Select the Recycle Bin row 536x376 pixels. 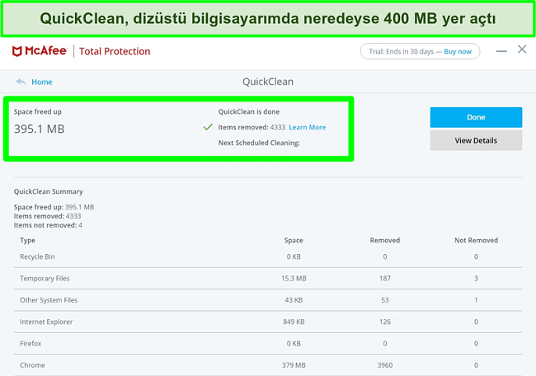click(x=268, y=256)
